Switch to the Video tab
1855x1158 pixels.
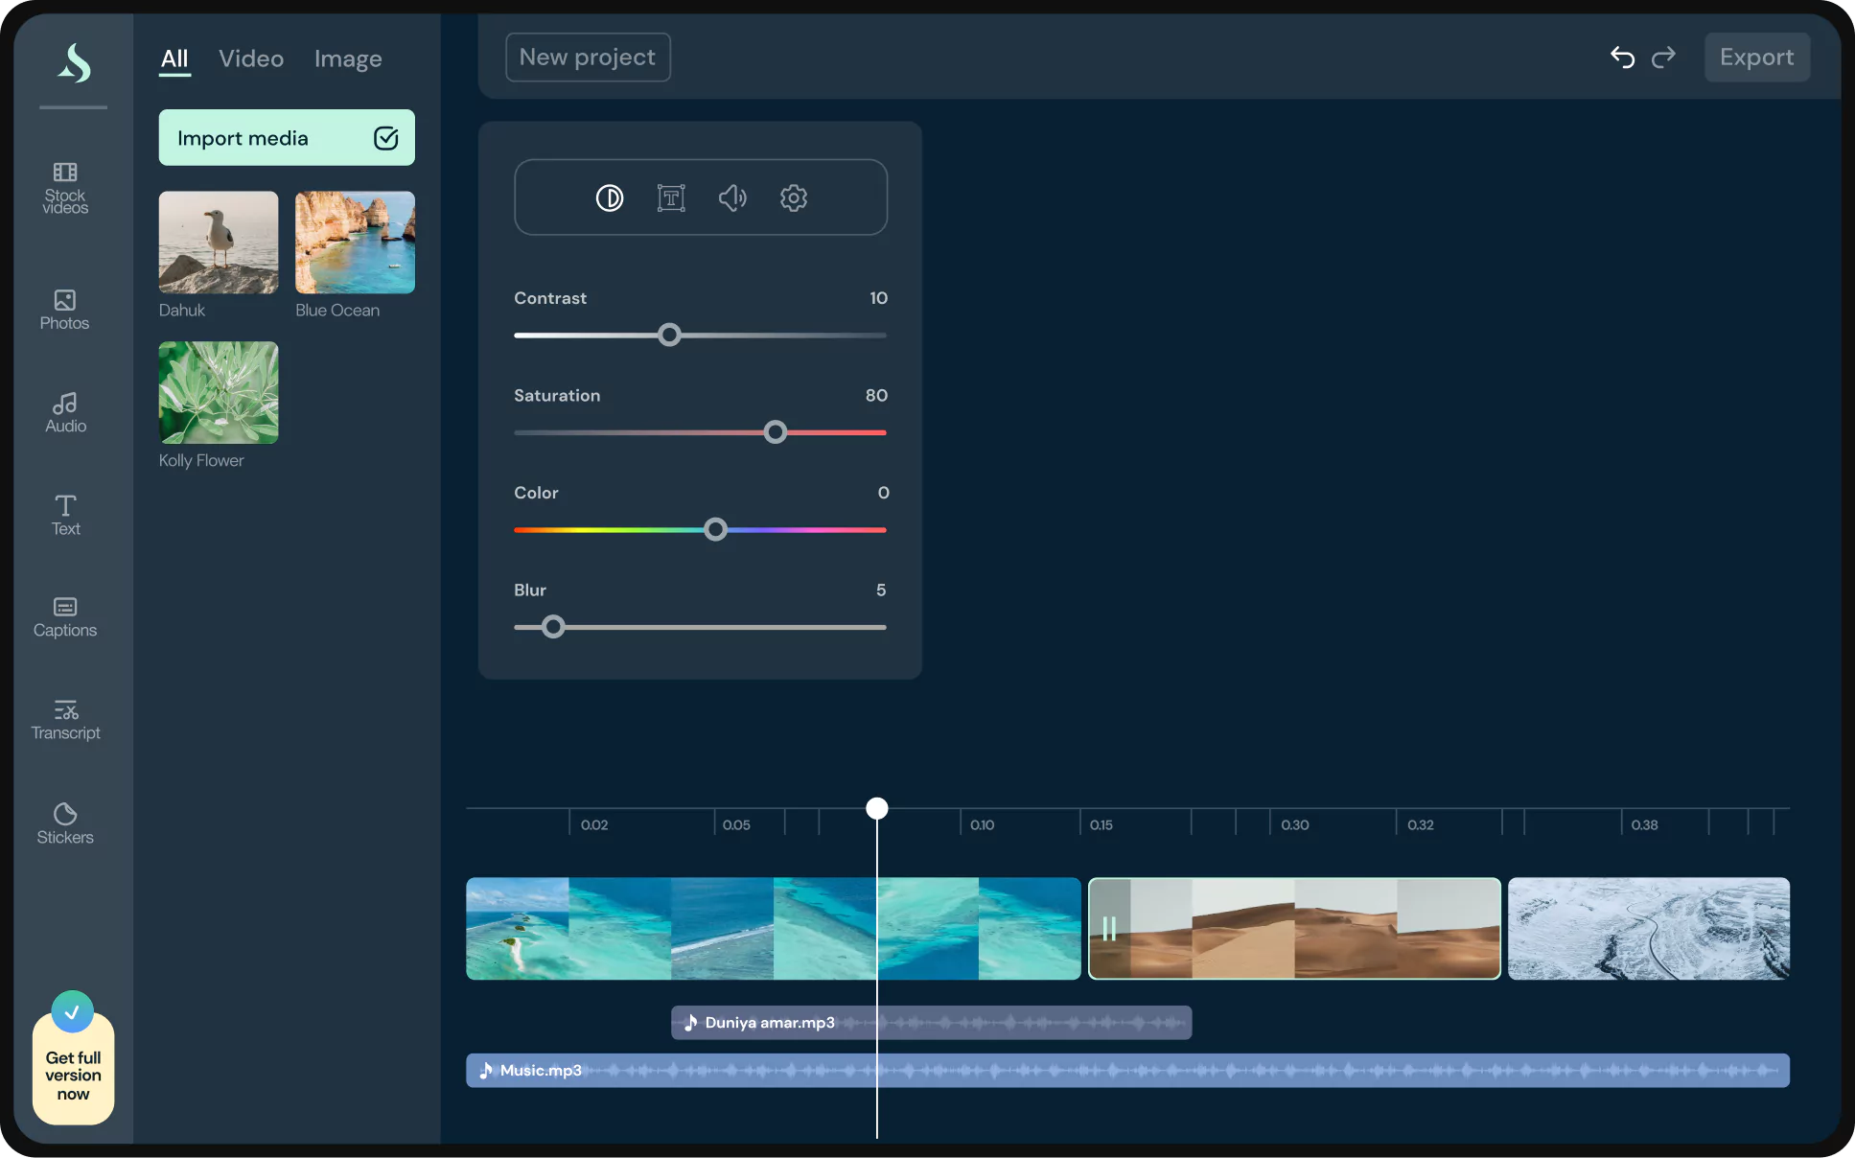tap(251, 58)
